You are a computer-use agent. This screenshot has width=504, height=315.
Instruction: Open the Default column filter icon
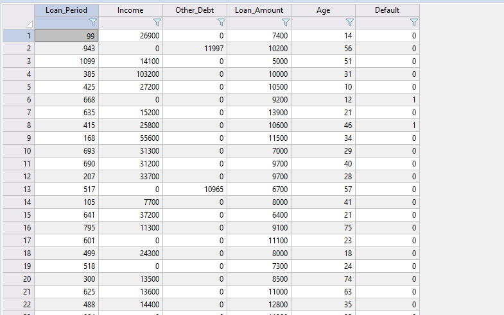coord(414,22)
